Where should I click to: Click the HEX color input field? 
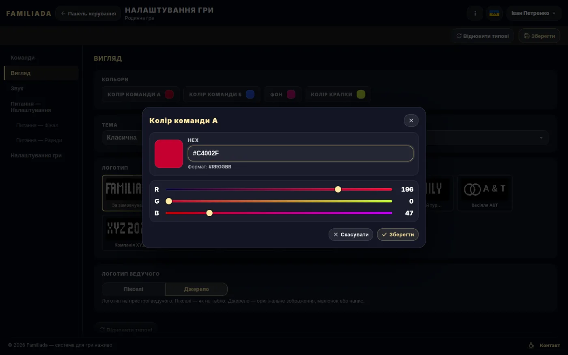(300, 153)
